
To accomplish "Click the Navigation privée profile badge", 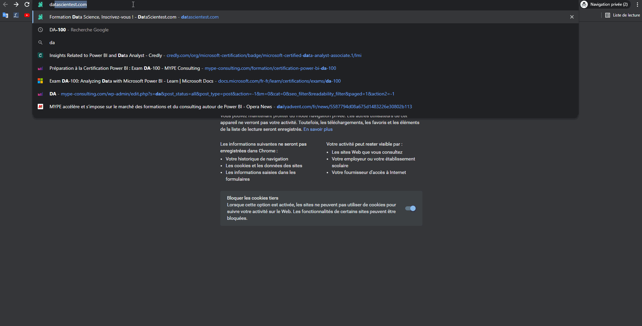I will (x=605, y=4).
